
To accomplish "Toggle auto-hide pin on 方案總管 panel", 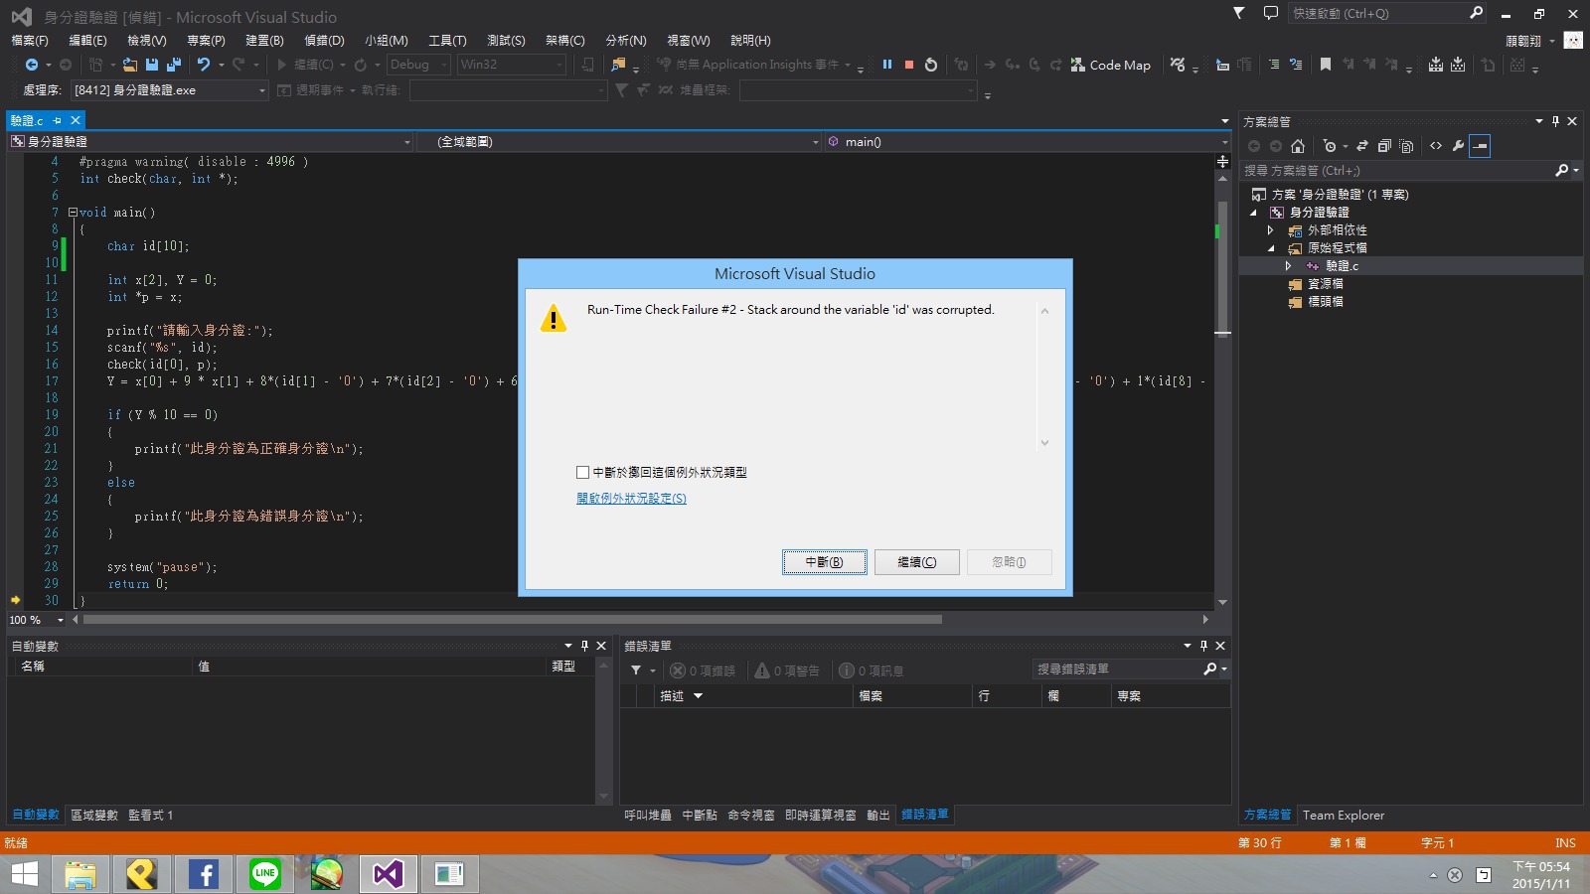I will (1555, 121).
